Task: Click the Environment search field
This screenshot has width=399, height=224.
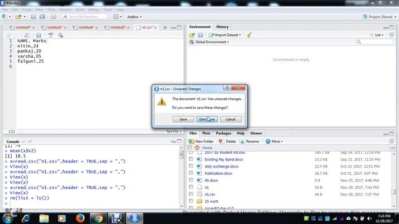Action: click(374, 42)
